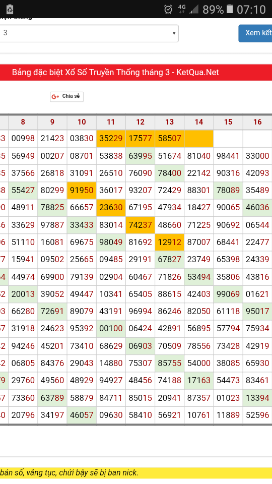Tap the cell 21423
Image resolution: width=272 pixels, height=484 pixels.
[52, 138]
